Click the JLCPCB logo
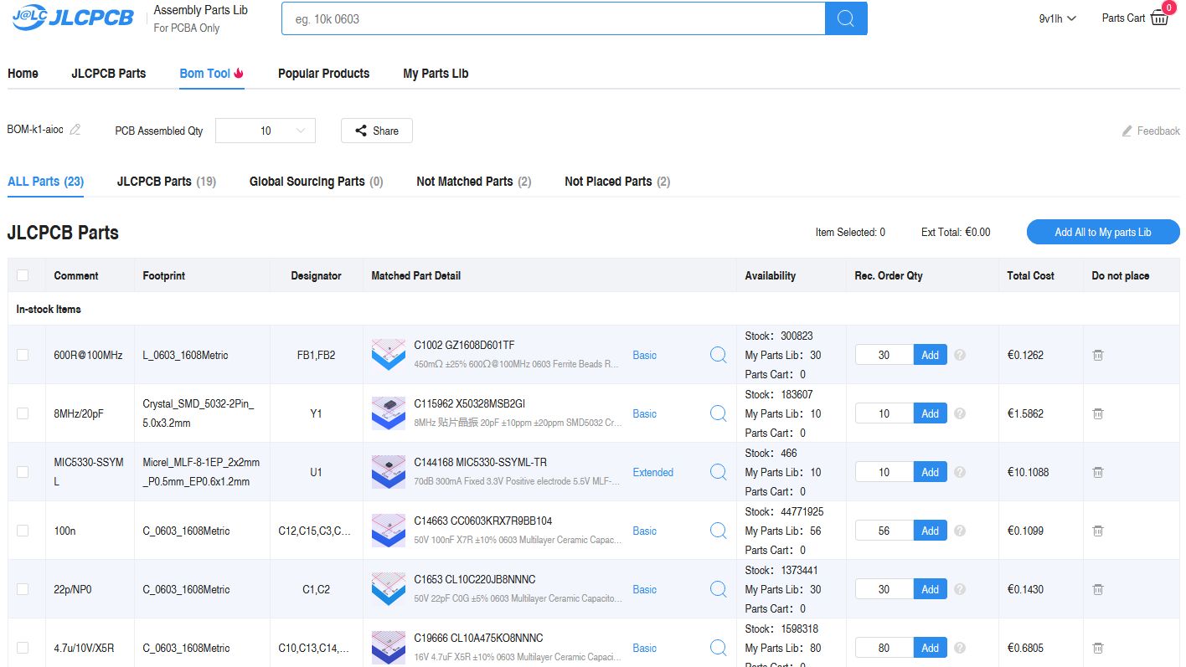The width and height of the screenshot is (1186, 667). pos(73,18)
